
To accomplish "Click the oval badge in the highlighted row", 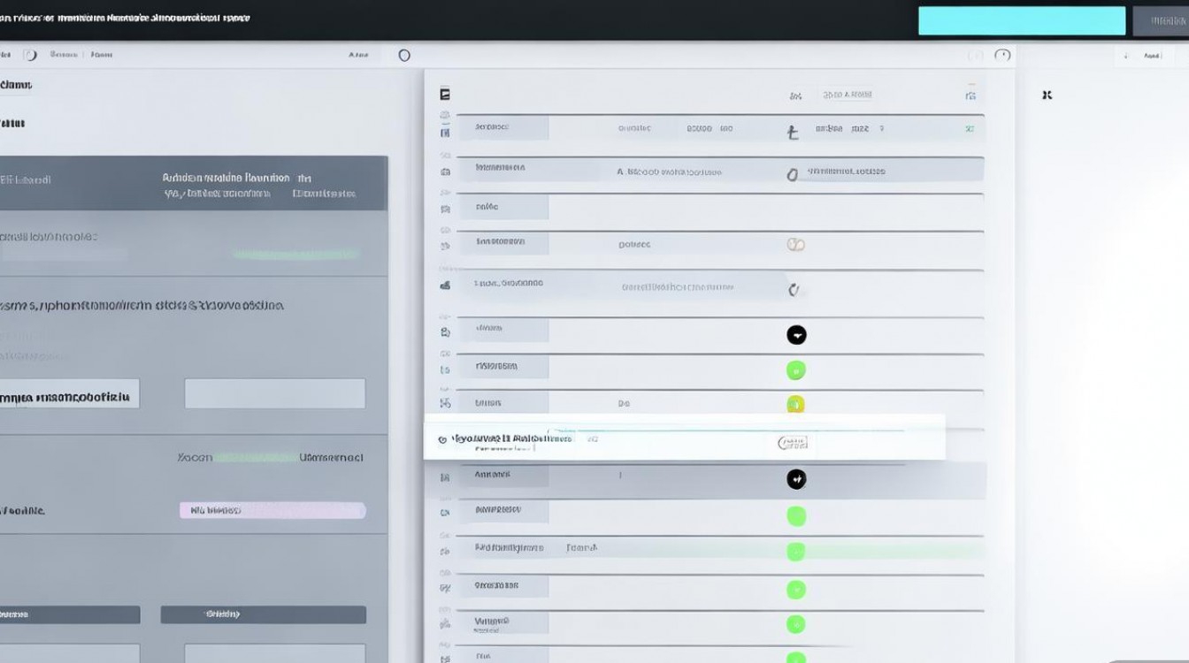I will 792,443.
